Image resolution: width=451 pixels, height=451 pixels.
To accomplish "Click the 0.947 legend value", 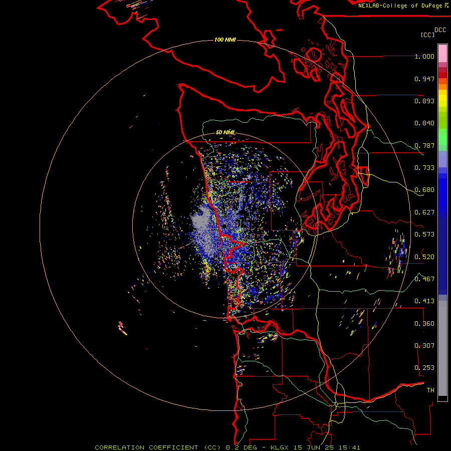I will (424, 79).
